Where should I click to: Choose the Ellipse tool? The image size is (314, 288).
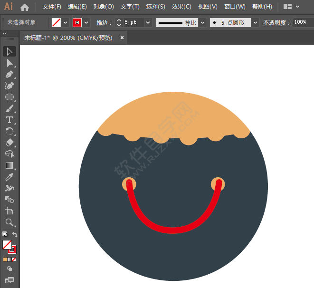pyautogui.click(x=9, y=97)
